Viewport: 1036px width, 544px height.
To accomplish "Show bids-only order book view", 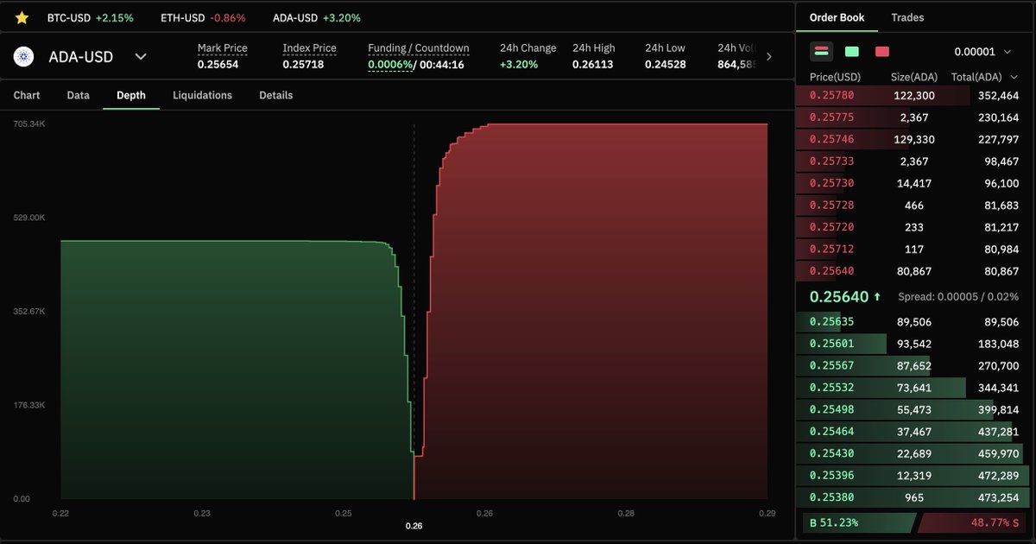I will [852, 52].
